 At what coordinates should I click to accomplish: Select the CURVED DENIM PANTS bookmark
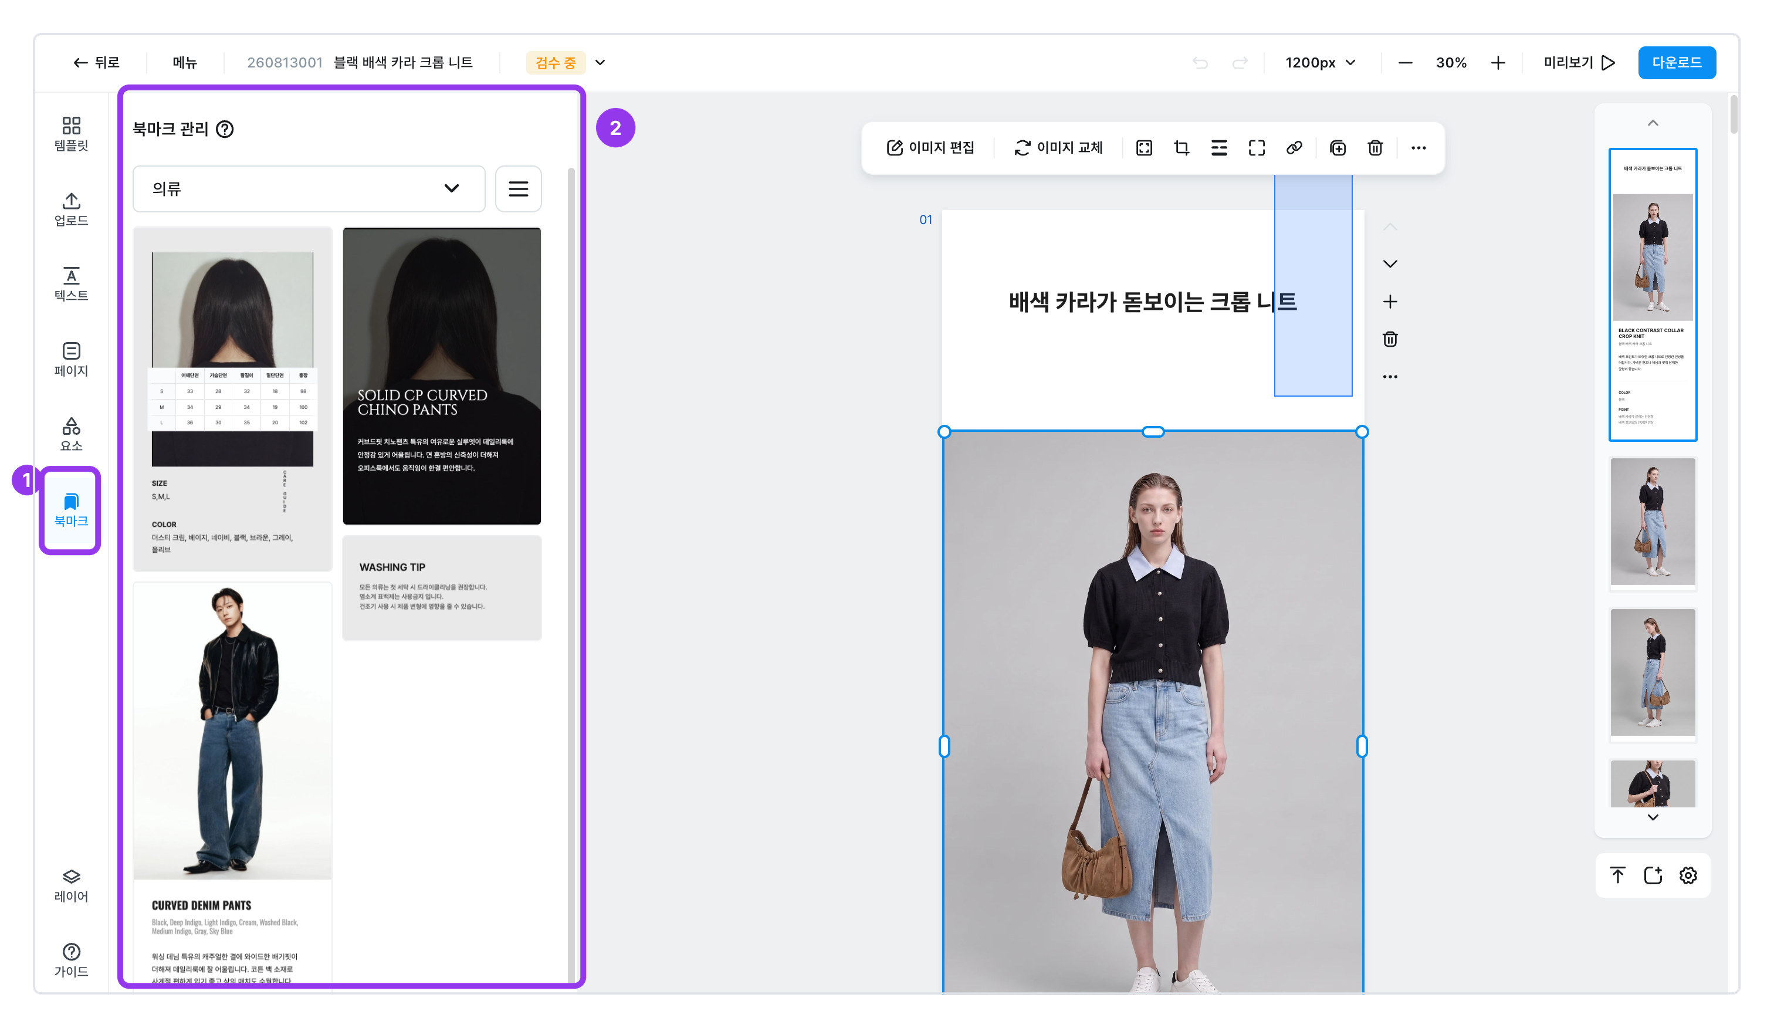tap(232, 782)
